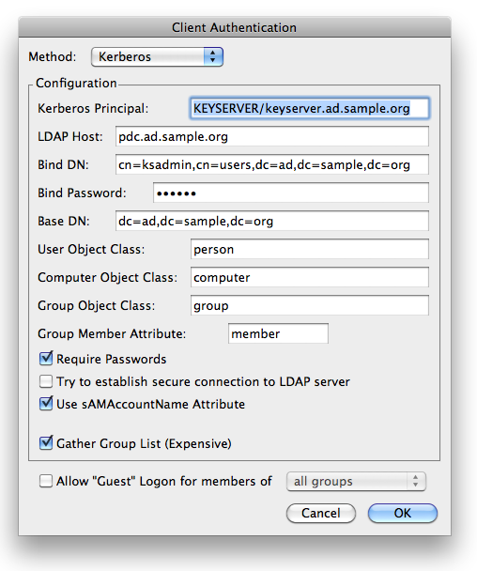Viewport: 477px width, 571px height.
Task: Click the "Method:" label
Action: click(x=53, y=56)
